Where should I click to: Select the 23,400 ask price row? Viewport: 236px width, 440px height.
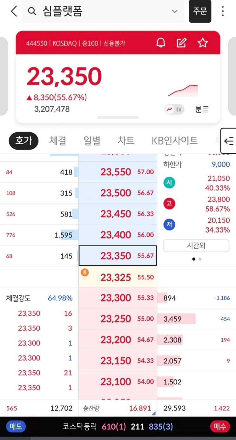pos(118,235)
